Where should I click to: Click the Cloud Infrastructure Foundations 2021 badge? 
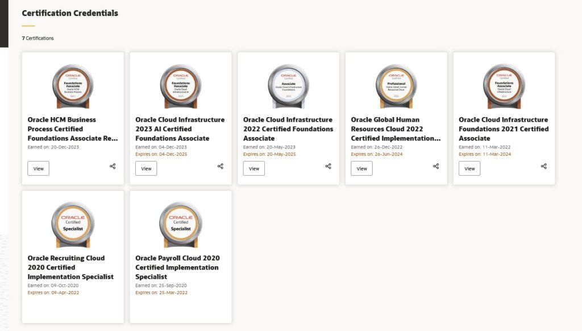click(x=504, y=86)
